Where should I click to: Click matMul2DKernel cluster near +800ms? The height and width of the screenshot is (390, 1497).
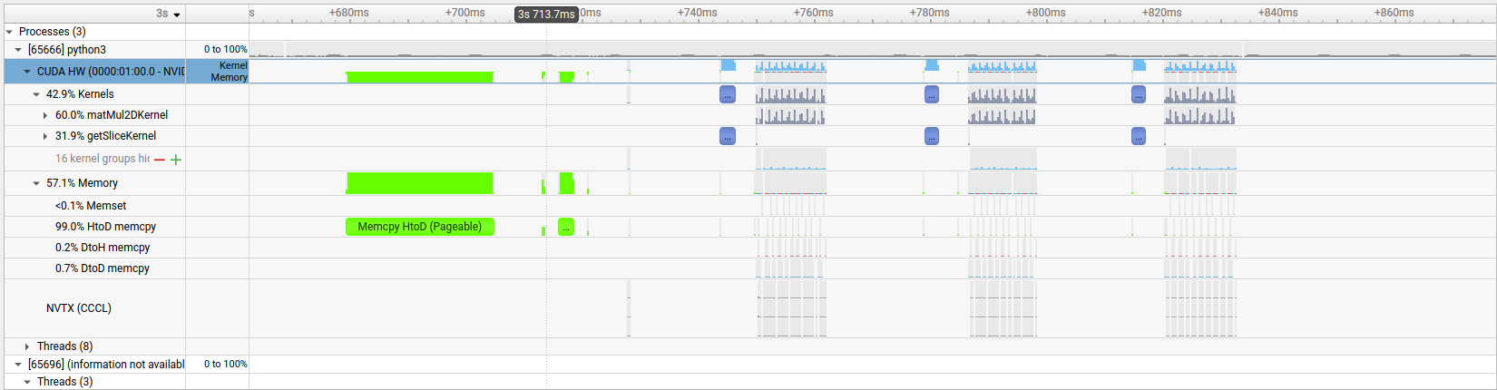(1003, 116)
